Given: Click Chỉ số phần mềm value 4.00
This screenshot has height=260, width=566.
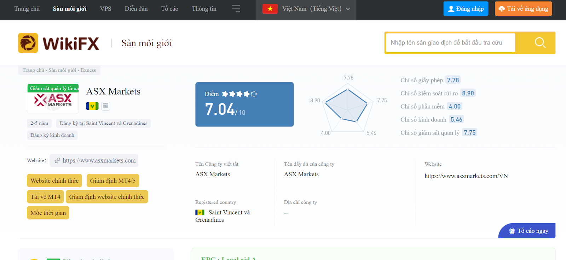Looking at the screenshot, I should [x=455, y=106].
